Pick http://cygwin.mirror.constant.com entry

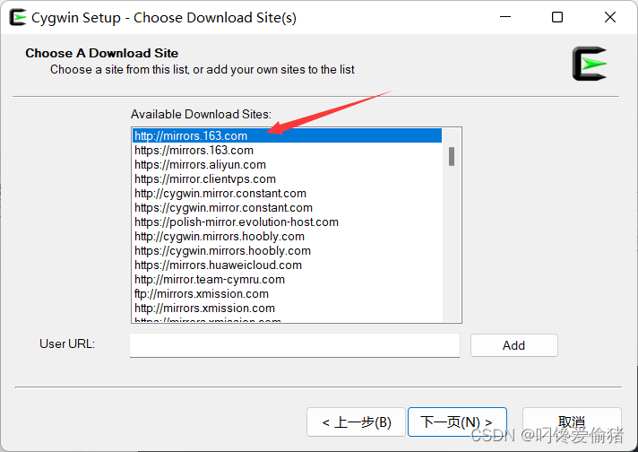[288, 193]
